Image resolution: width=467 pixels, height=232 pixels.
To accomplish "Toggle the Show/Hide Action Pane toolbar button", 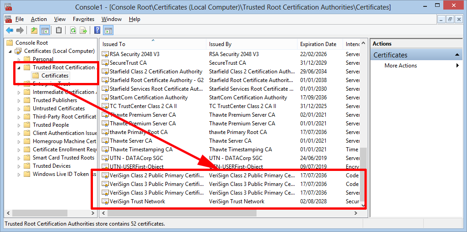I will [108, 30].
